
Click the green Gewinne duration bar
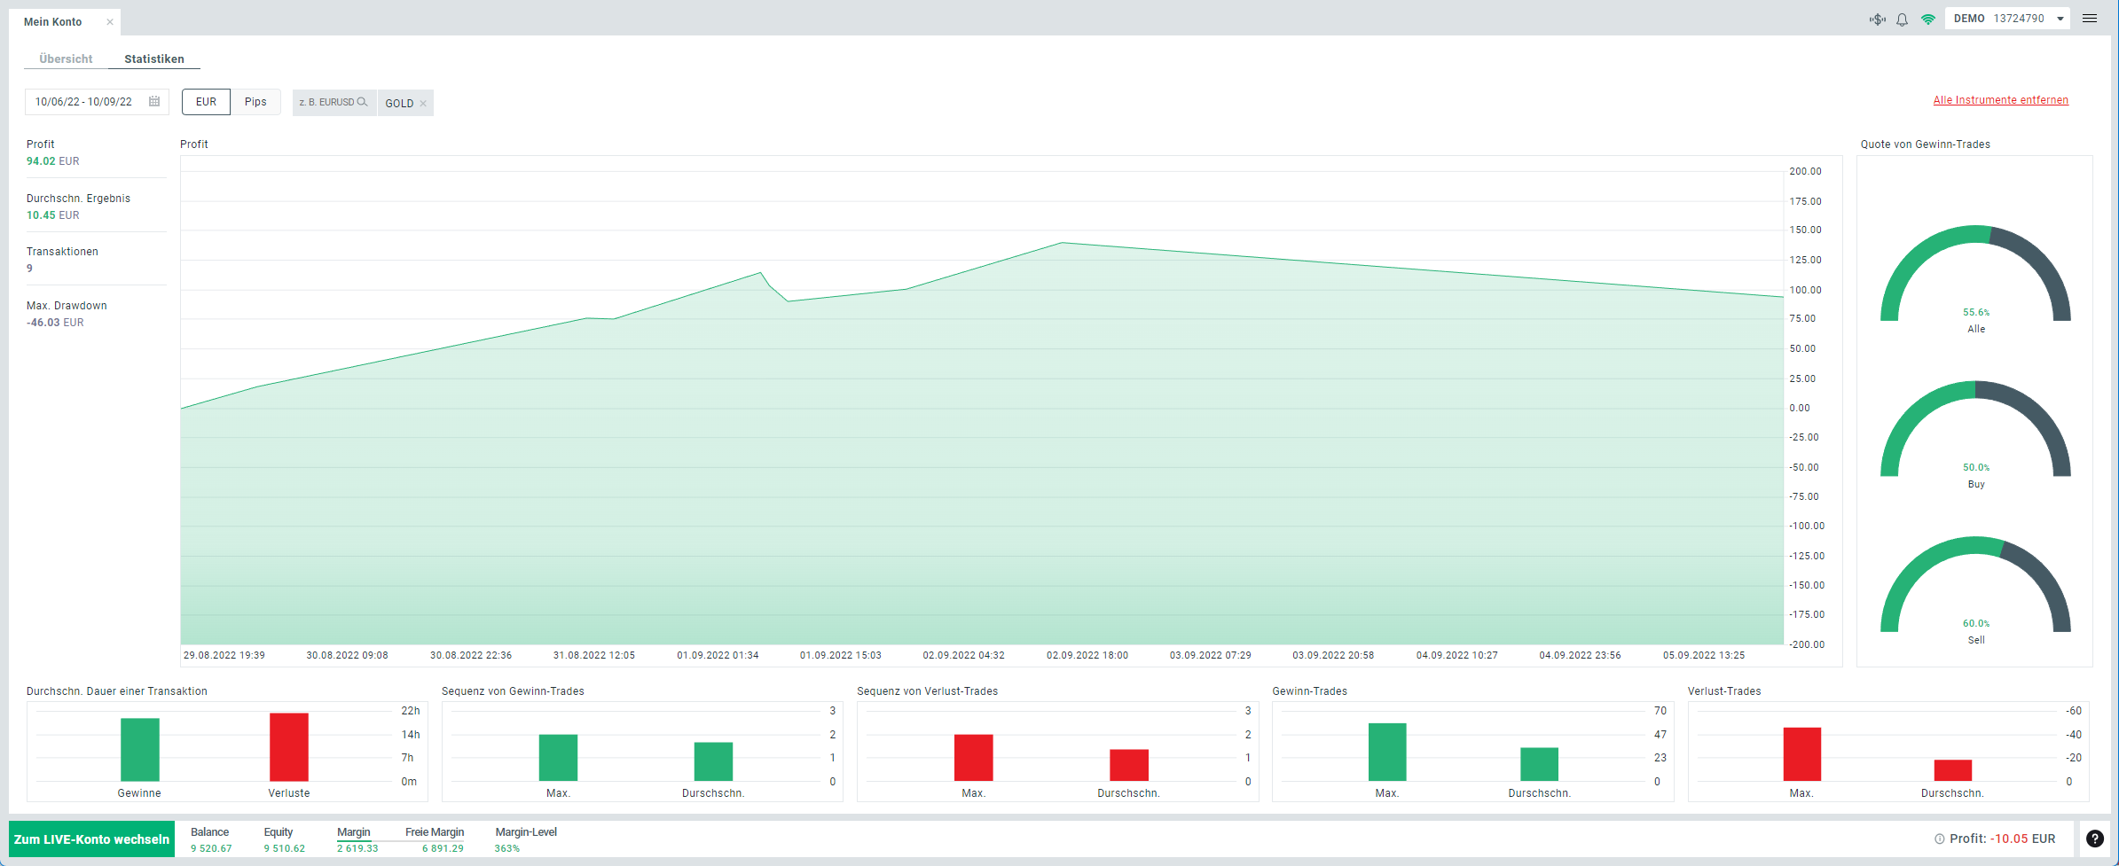pos(140,750)
